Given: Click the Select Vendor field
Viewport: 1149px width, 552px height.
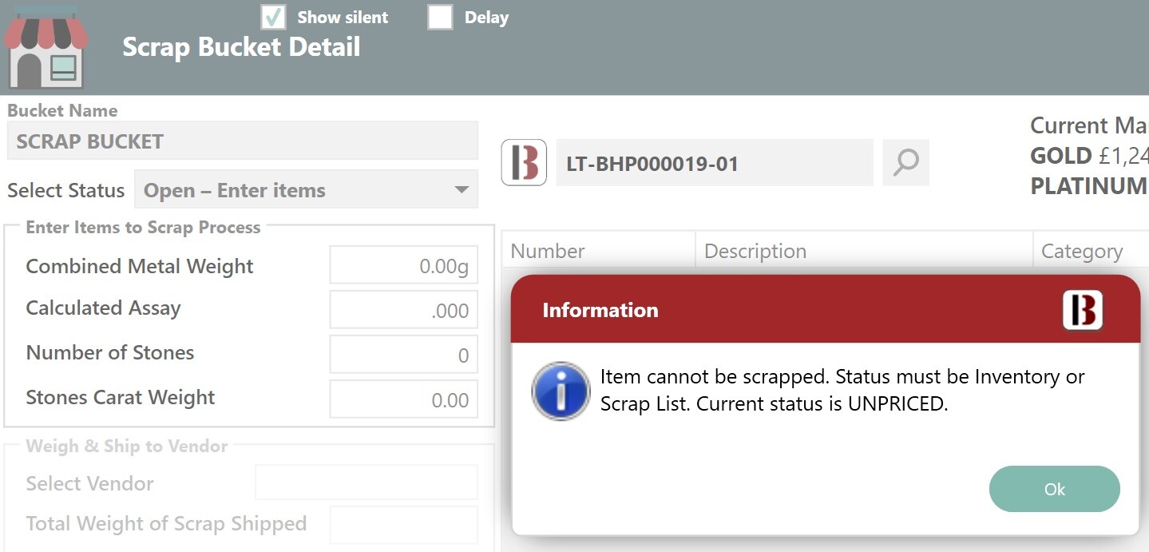Looking at the screenshot, I should (x=366, y=483).
